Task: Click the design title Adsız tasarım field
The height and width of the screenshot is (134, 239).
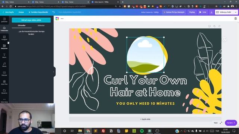Action: (x=150, y=12)
